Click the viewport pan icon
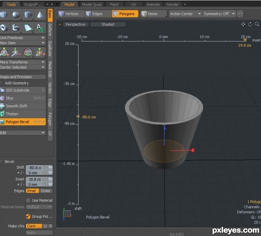Image resolution: width=261 pixels, height=236 pixels. [x=243, y=24]
